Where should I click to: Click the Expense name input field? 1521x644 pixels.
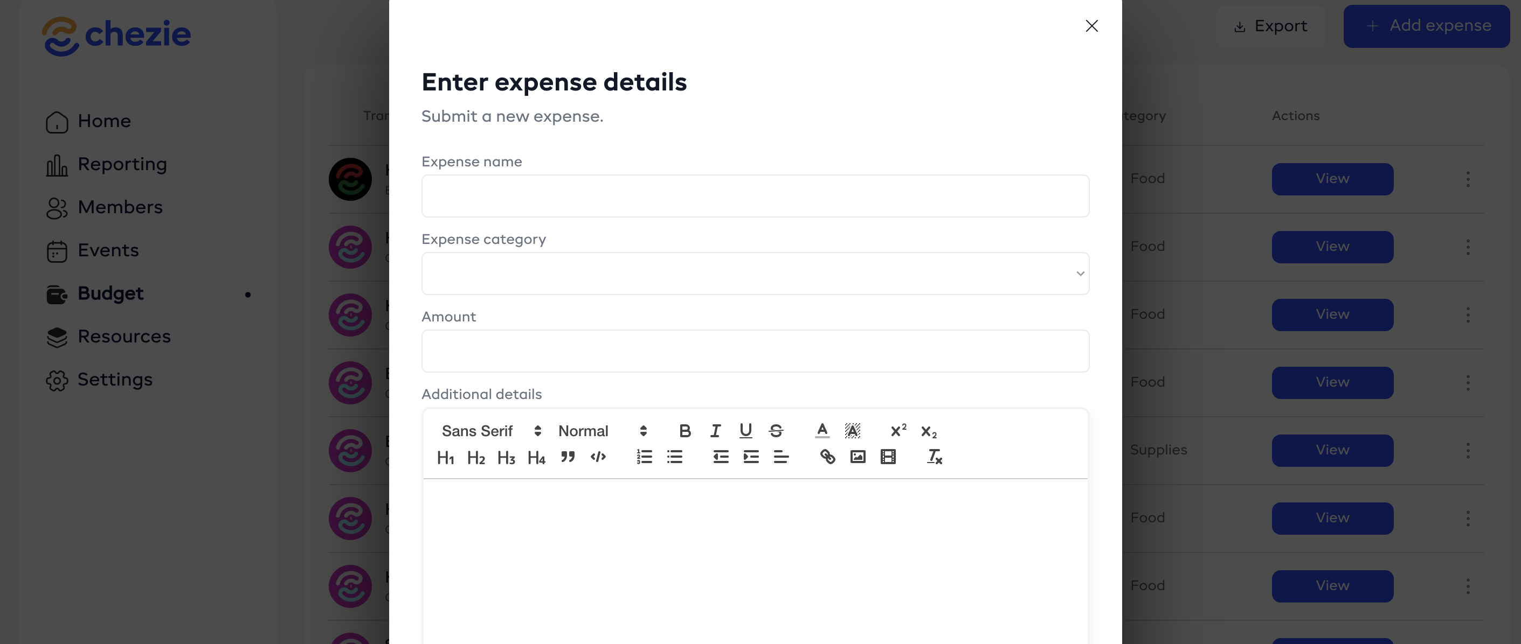[755, 197]
